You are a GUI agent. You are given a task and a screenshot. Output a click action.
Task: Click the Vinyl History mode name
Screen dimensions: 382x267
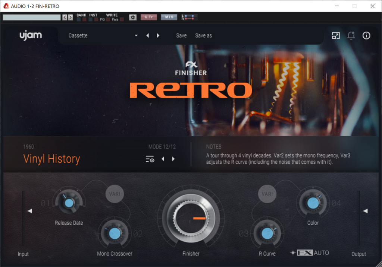tap(51, 159)
